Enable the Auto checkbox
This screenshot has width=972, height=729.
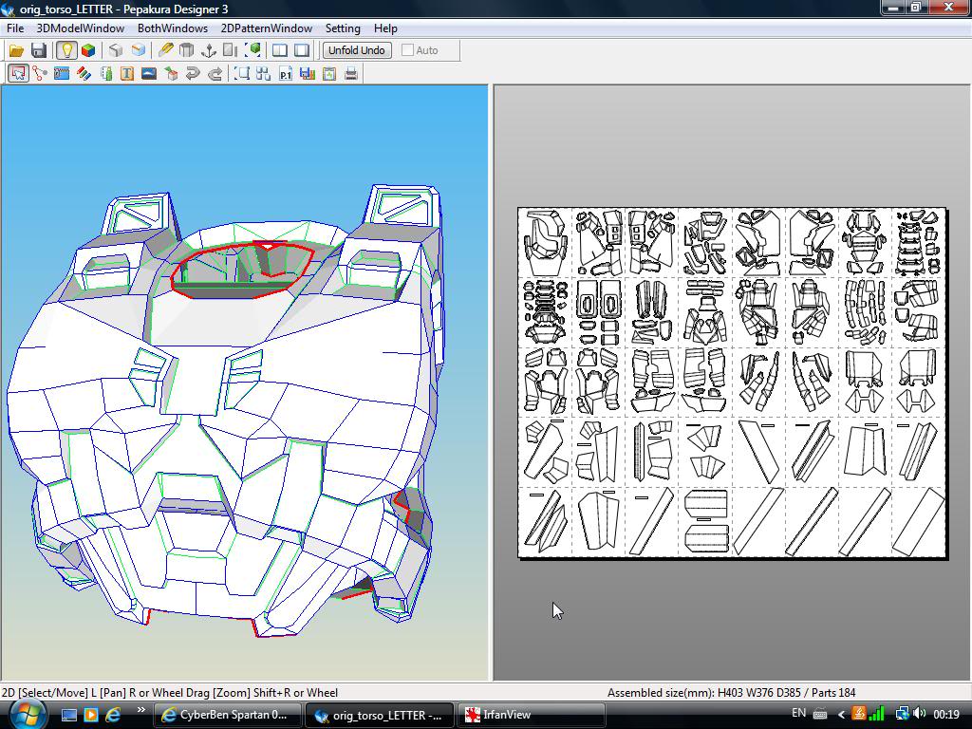pyautogui.click(x=407, y=50)
